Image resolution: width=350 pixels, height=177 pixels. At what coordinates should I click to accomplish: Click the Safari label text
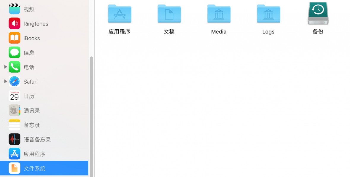coord(31,82)
